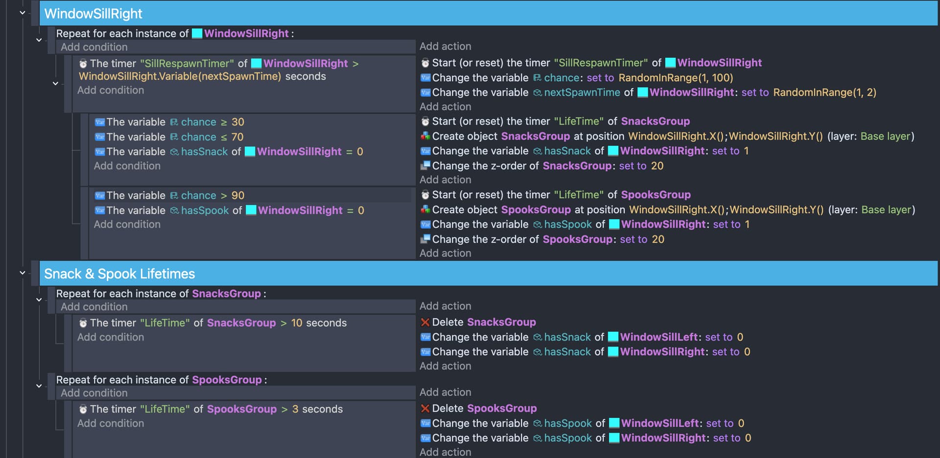The height and width of the screenshot is (458, 940).
Task: Collapse the Snack & Spook Lifetimes group
Action: [x=22, y=273]
